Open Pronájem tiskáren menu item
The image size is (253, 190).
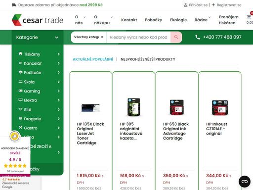(x=229, y=20)
